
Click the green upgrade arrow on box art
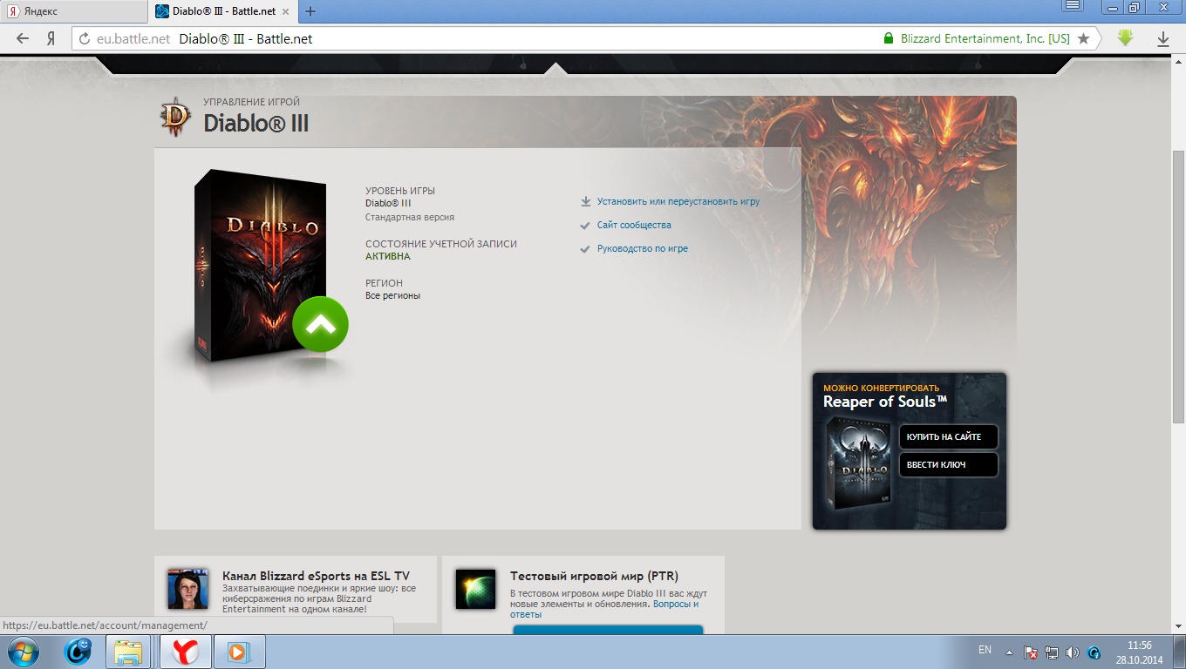[320, 324]
